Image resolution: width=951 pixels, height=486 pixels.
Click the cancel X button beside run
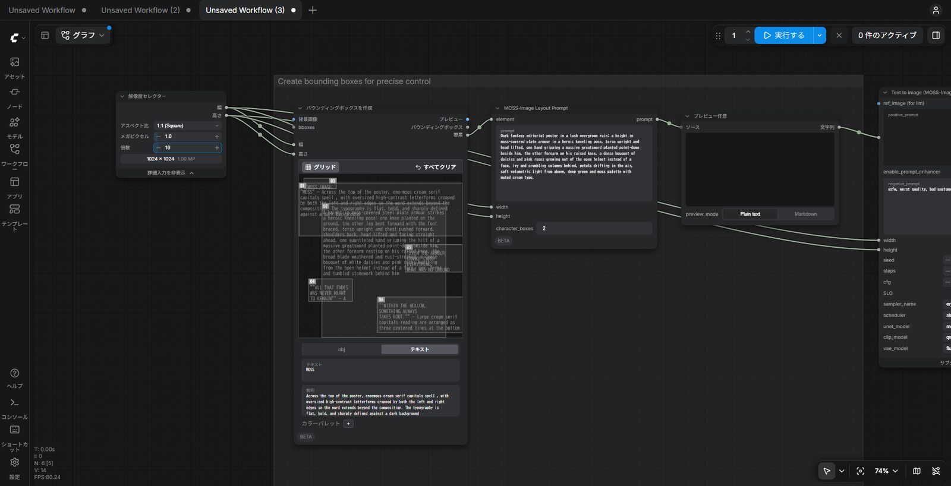tap(839, 35)
